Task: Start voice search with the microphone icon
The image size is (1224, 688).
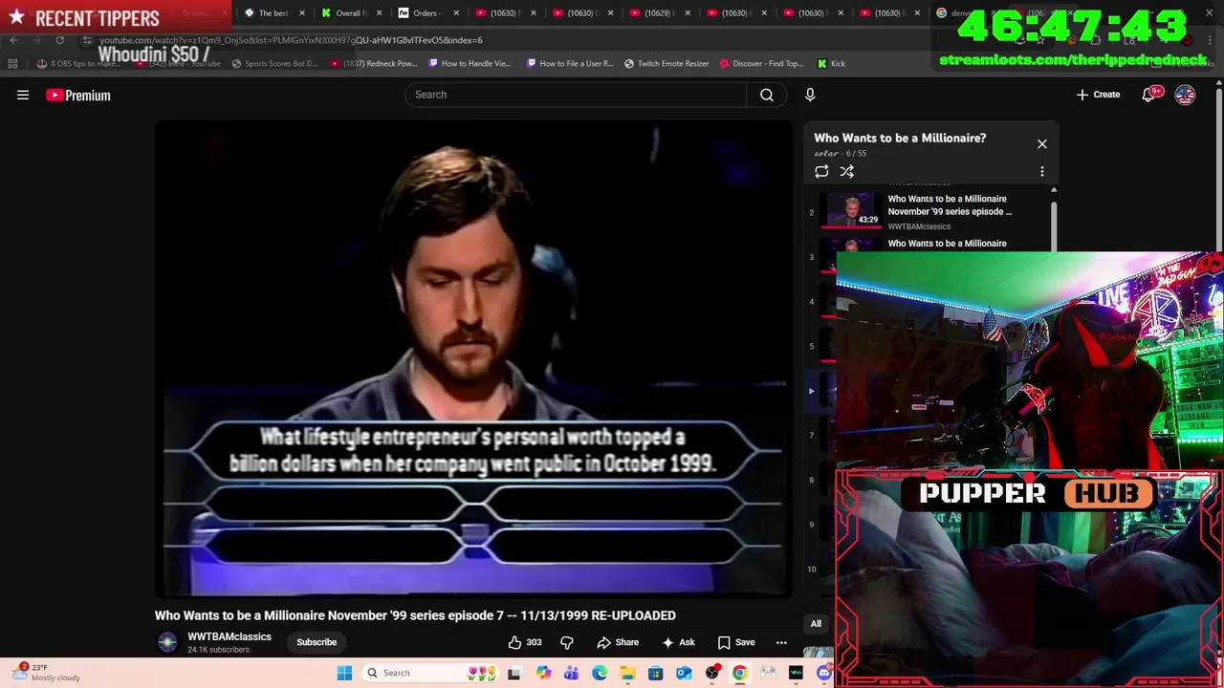Action: click(810, 95)
